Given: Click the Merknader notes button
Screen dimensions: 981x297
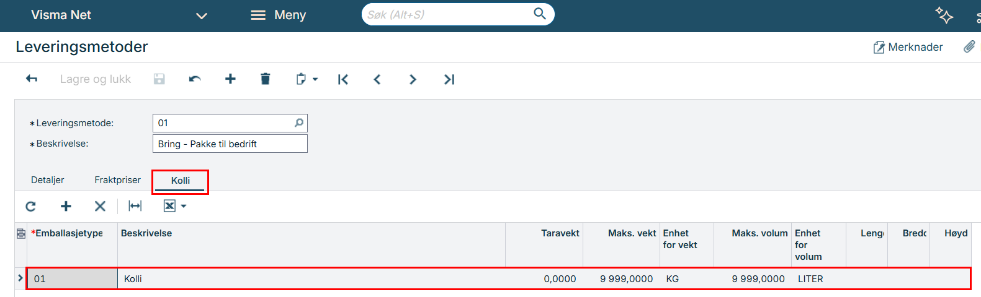Looking at the screenshot, I should point(908,47).
